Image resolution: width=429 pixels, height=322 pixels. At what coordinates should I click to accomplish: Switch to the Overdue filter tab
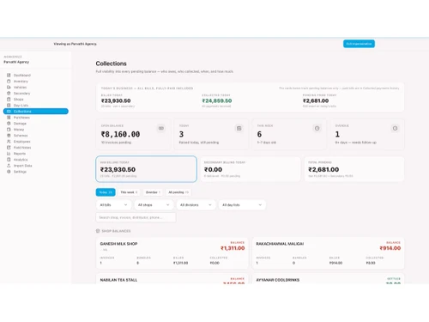click(x=153, y=192)
